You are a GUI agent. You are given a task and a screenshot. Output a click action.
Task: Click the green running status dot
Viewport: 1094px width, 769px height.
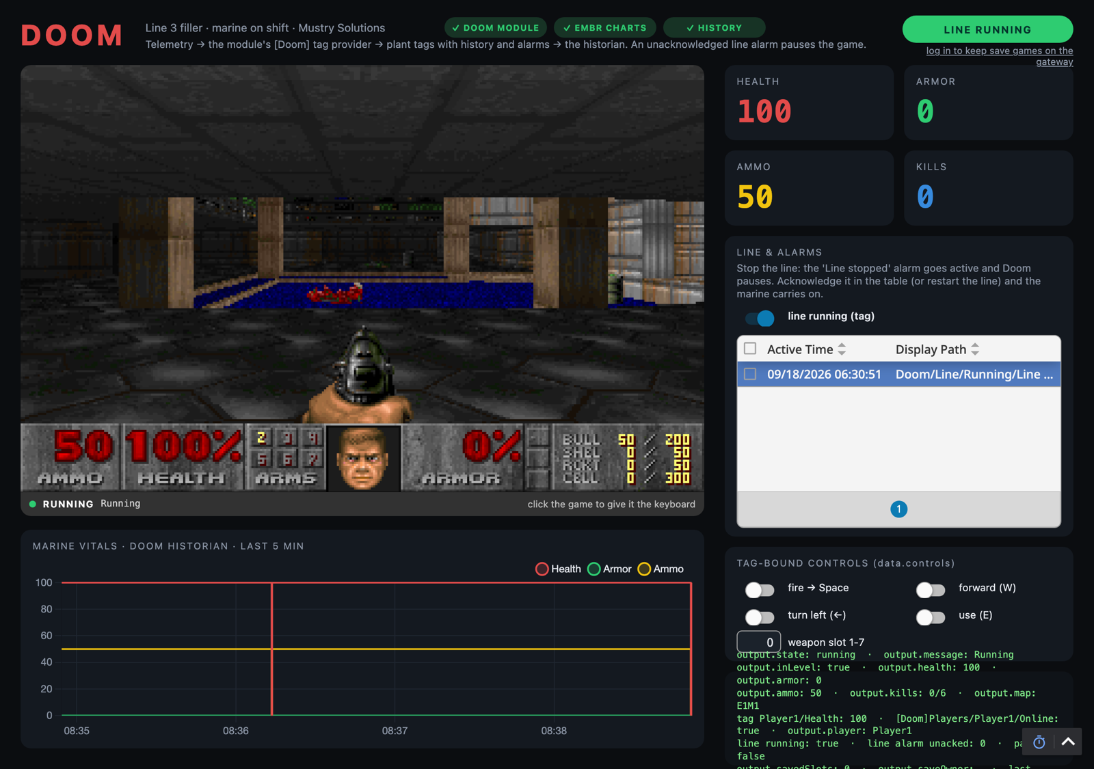32,504
